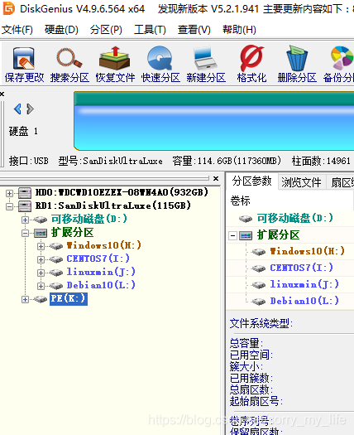This screenshot has width=354, height=435.
Task: Open the 工具(T) menu
Action: point(150,30)
